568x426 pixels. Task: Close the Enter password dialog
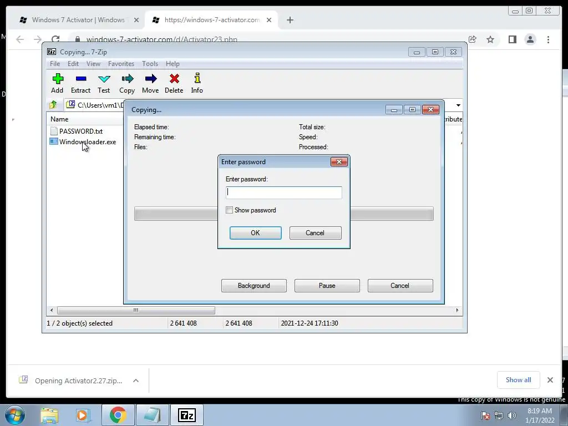pyautogui.click(x=339, y=161)
